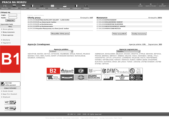Focus the Login input field
Viewport: 169px width, 120px height.
tap(13, 15)
